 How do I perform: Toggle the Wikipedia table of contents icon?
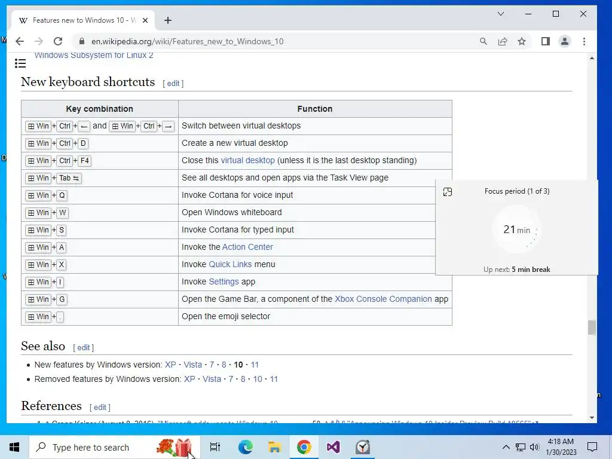[x=20, y=63]
